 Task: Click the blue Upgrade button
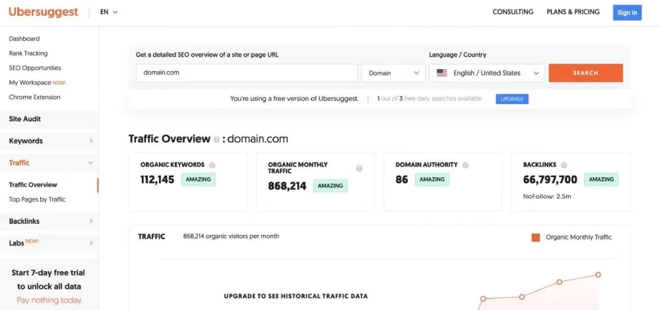click(511, 99)
